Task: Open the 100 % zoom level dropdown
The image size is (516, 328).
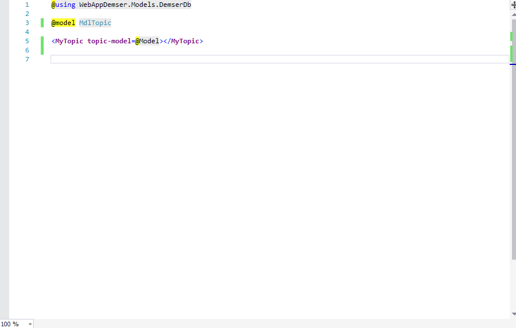Action: (x=30, y=324)
